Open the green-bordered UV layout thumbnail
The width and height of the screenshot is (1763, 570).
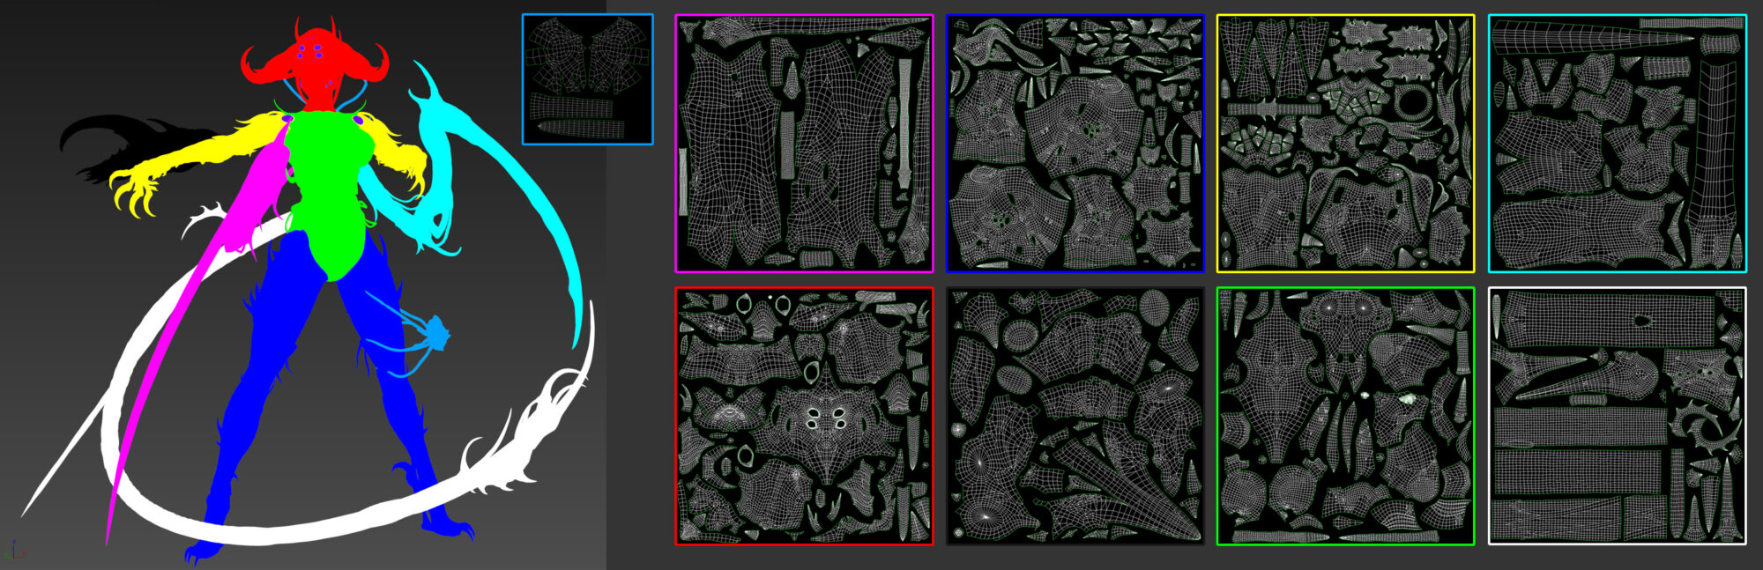pos(1345,416)
